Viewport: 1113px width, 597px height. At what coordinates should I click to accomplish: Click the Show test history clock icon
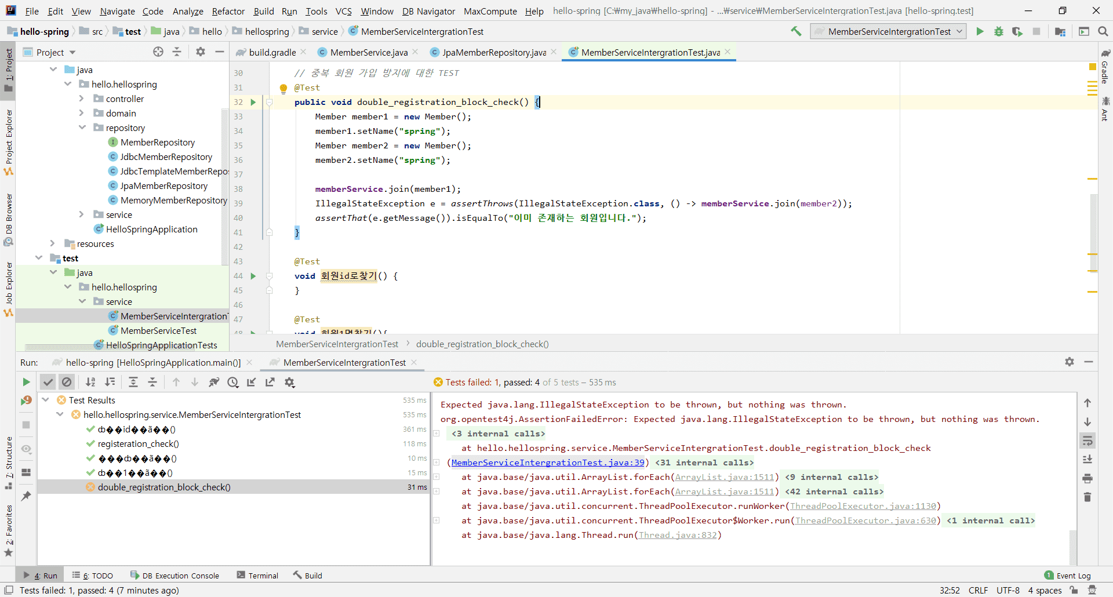tap(233, 382)
